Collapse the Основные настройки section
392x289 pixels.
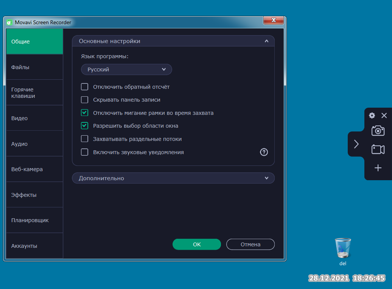[173, 41]
